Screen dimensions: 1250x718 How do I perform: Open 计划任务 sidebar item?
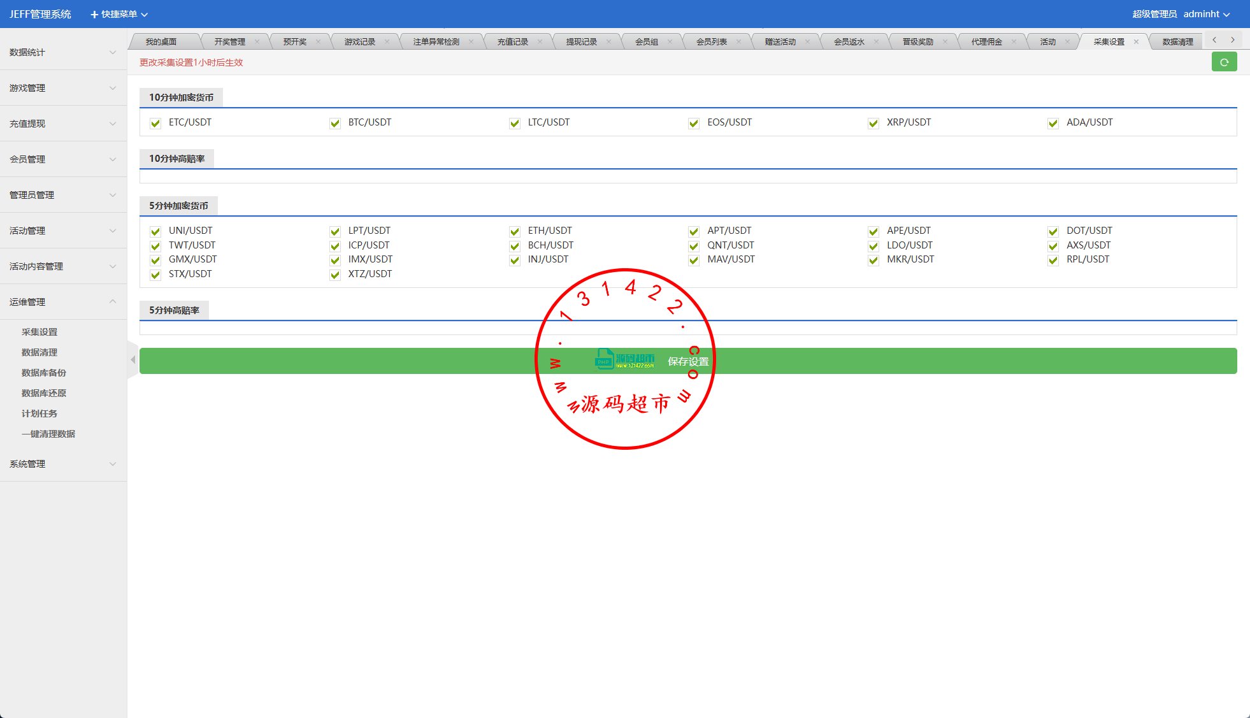[x=40, y=413]
